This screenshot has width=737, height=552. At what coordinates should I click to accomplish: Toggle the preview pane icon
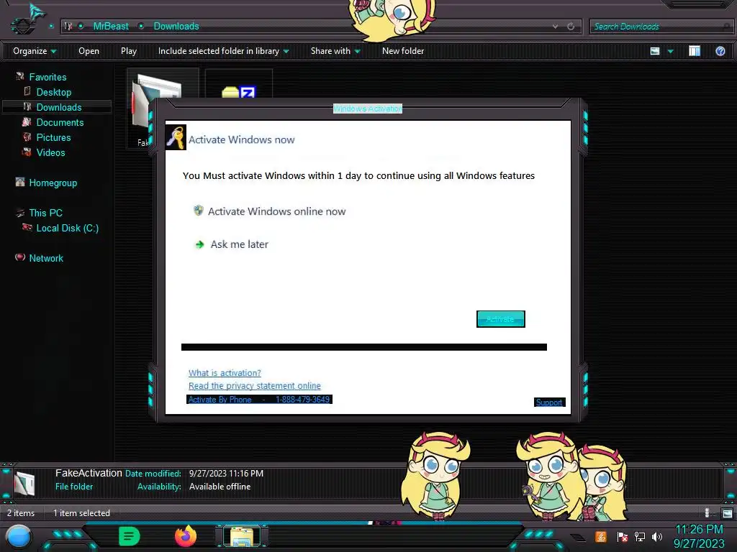click(x=695, y=51)
